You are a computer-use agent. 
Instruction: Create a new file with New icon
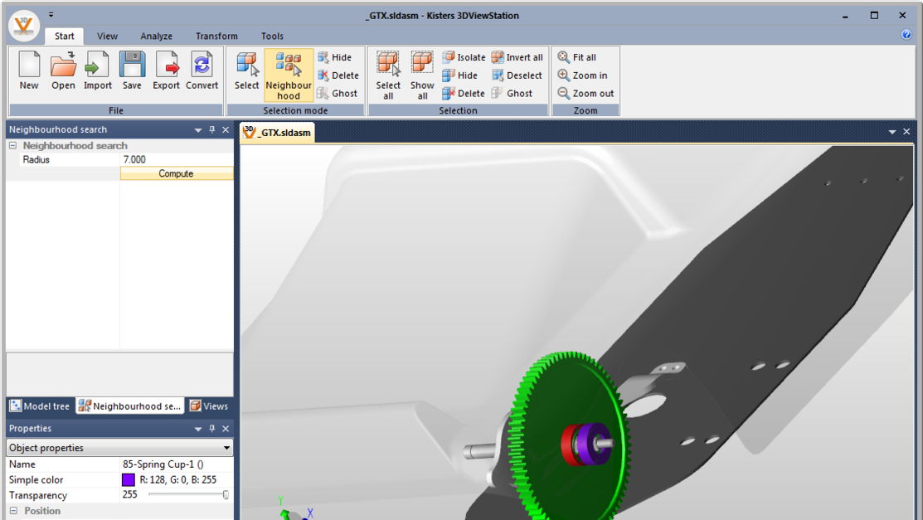29,70
